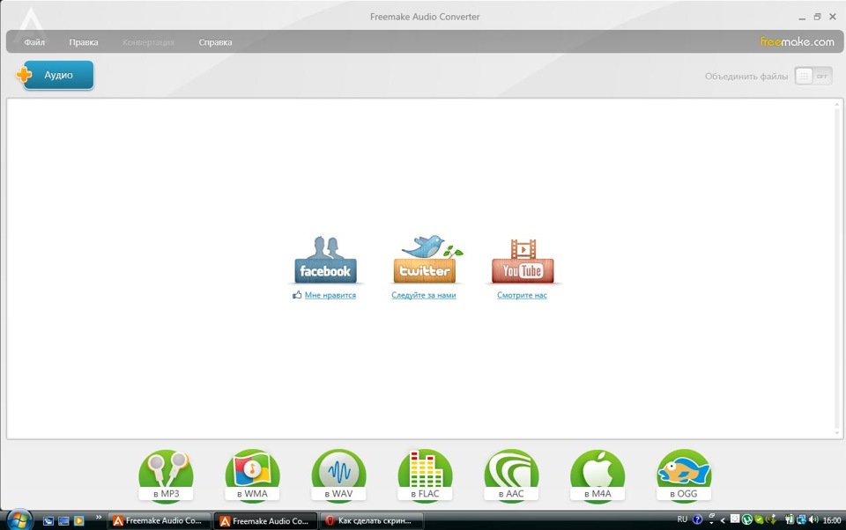Visit the freemake.com link
This screenshot has height=530, width=846.
tap(797, 41)
